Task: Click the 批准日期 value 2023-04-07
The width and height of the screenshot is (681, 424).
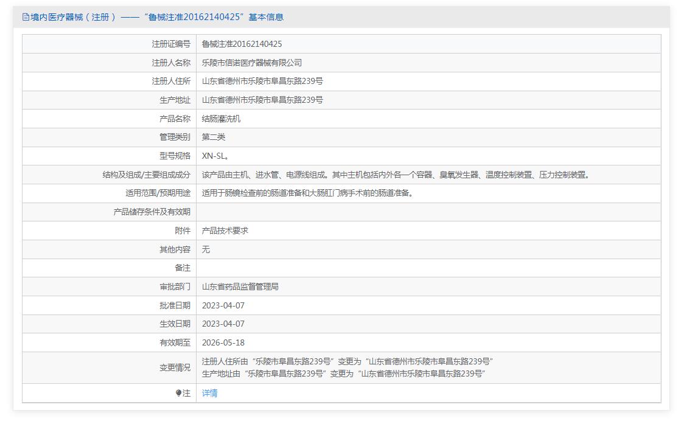Action: tap(223, 305)
